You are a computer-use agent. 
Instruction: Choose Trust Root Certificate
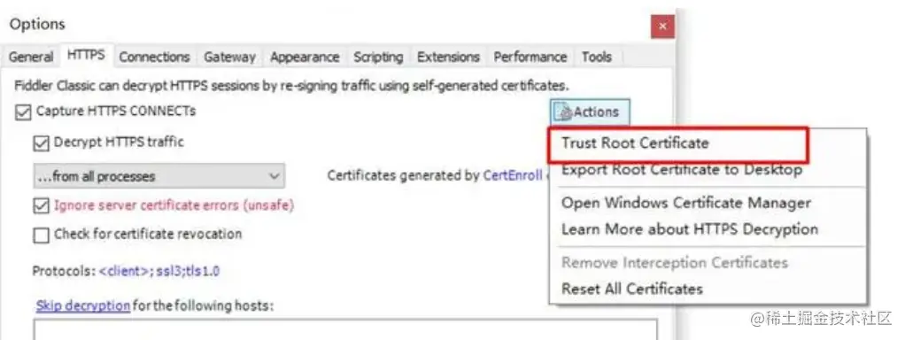[x=677, y=144]
